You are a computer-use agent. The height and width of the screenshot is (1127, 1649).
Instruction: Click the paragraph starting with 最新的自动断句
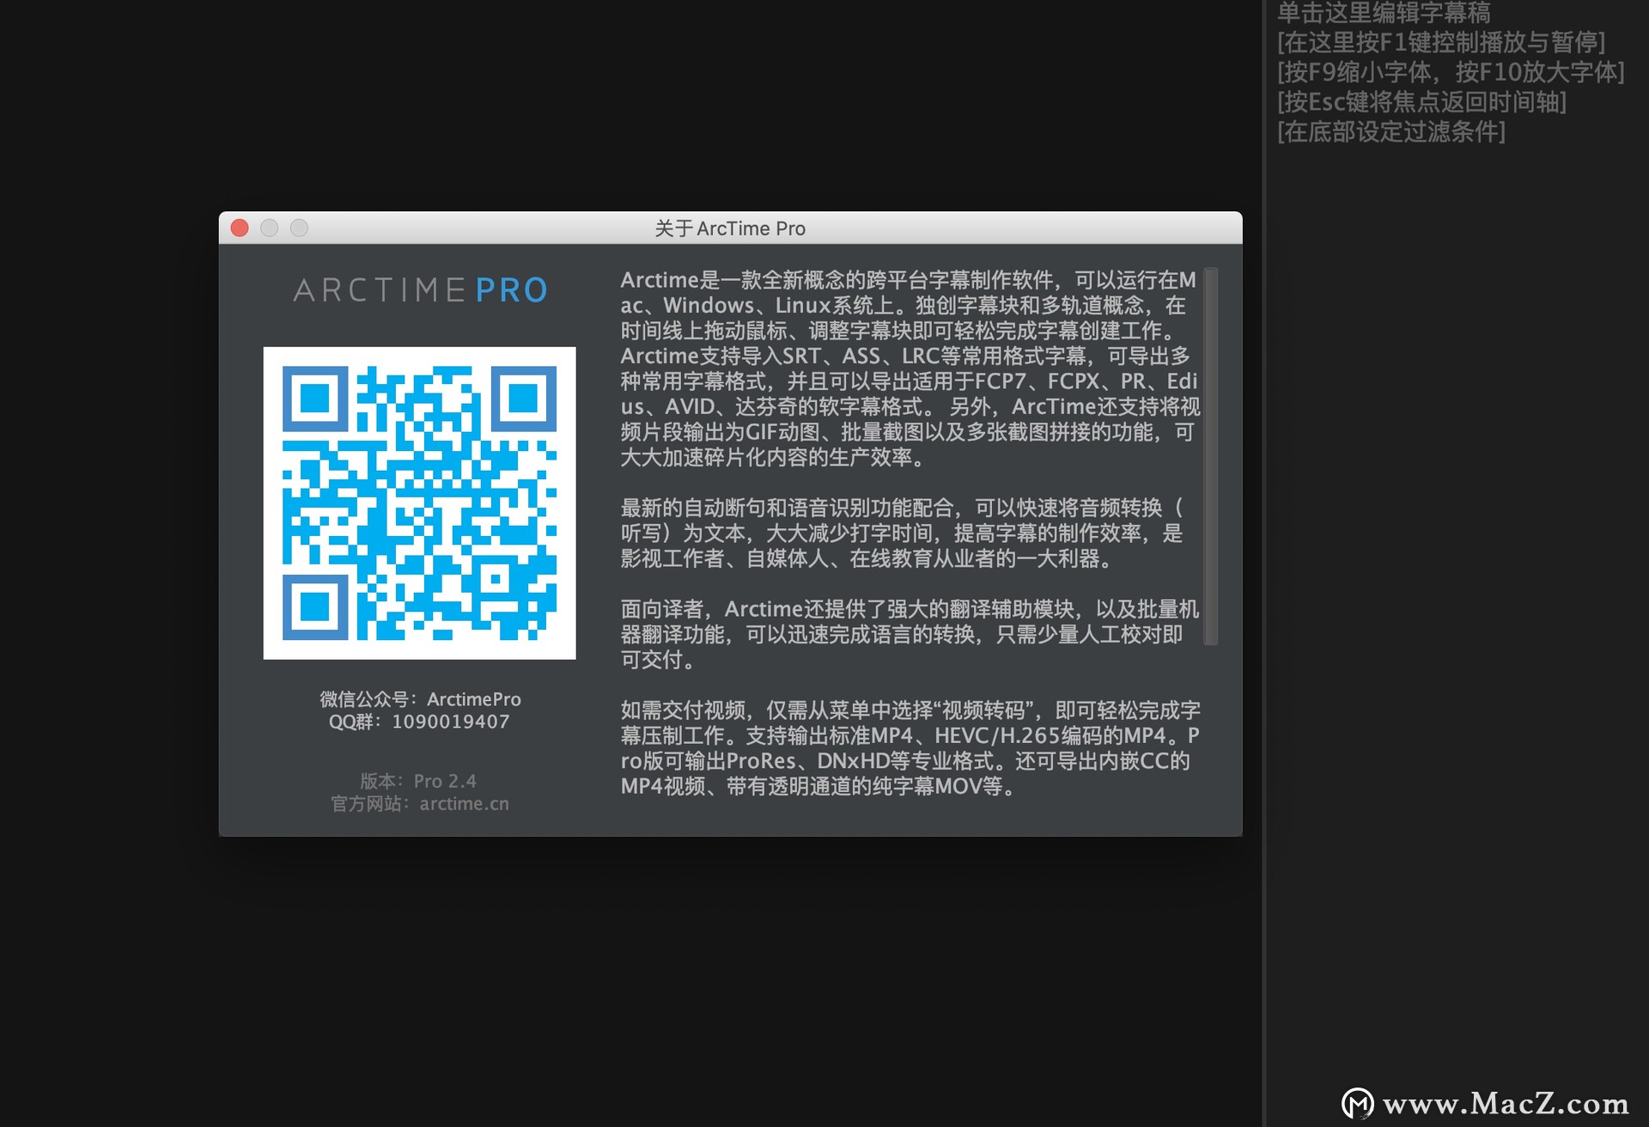pos(902,533)
